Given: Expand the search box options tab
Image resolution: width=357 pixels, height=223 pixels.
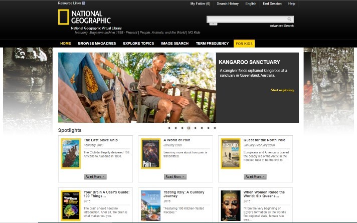Looking at the screenshot, I should (213, 24).
